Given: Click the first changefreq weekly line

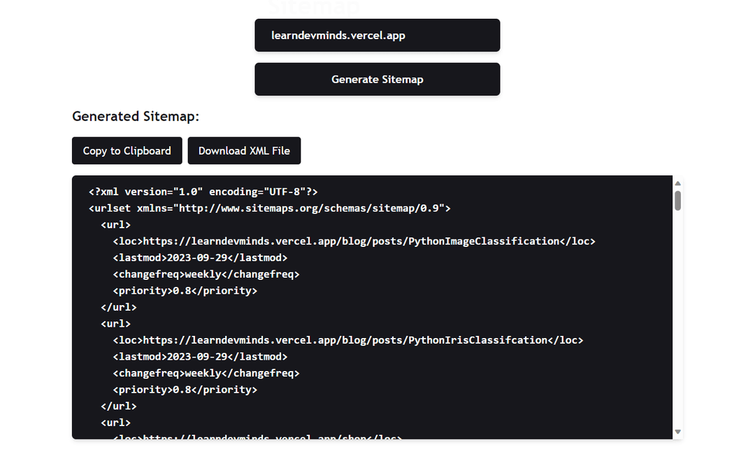Looking at the screenshot, I should point(206,274).
